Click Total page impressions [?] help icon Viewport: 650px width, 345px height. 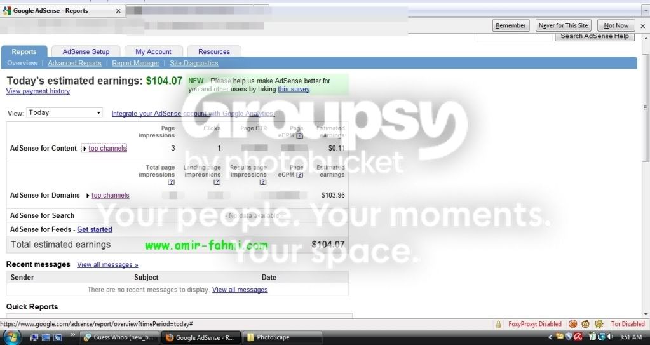[171, 182]
